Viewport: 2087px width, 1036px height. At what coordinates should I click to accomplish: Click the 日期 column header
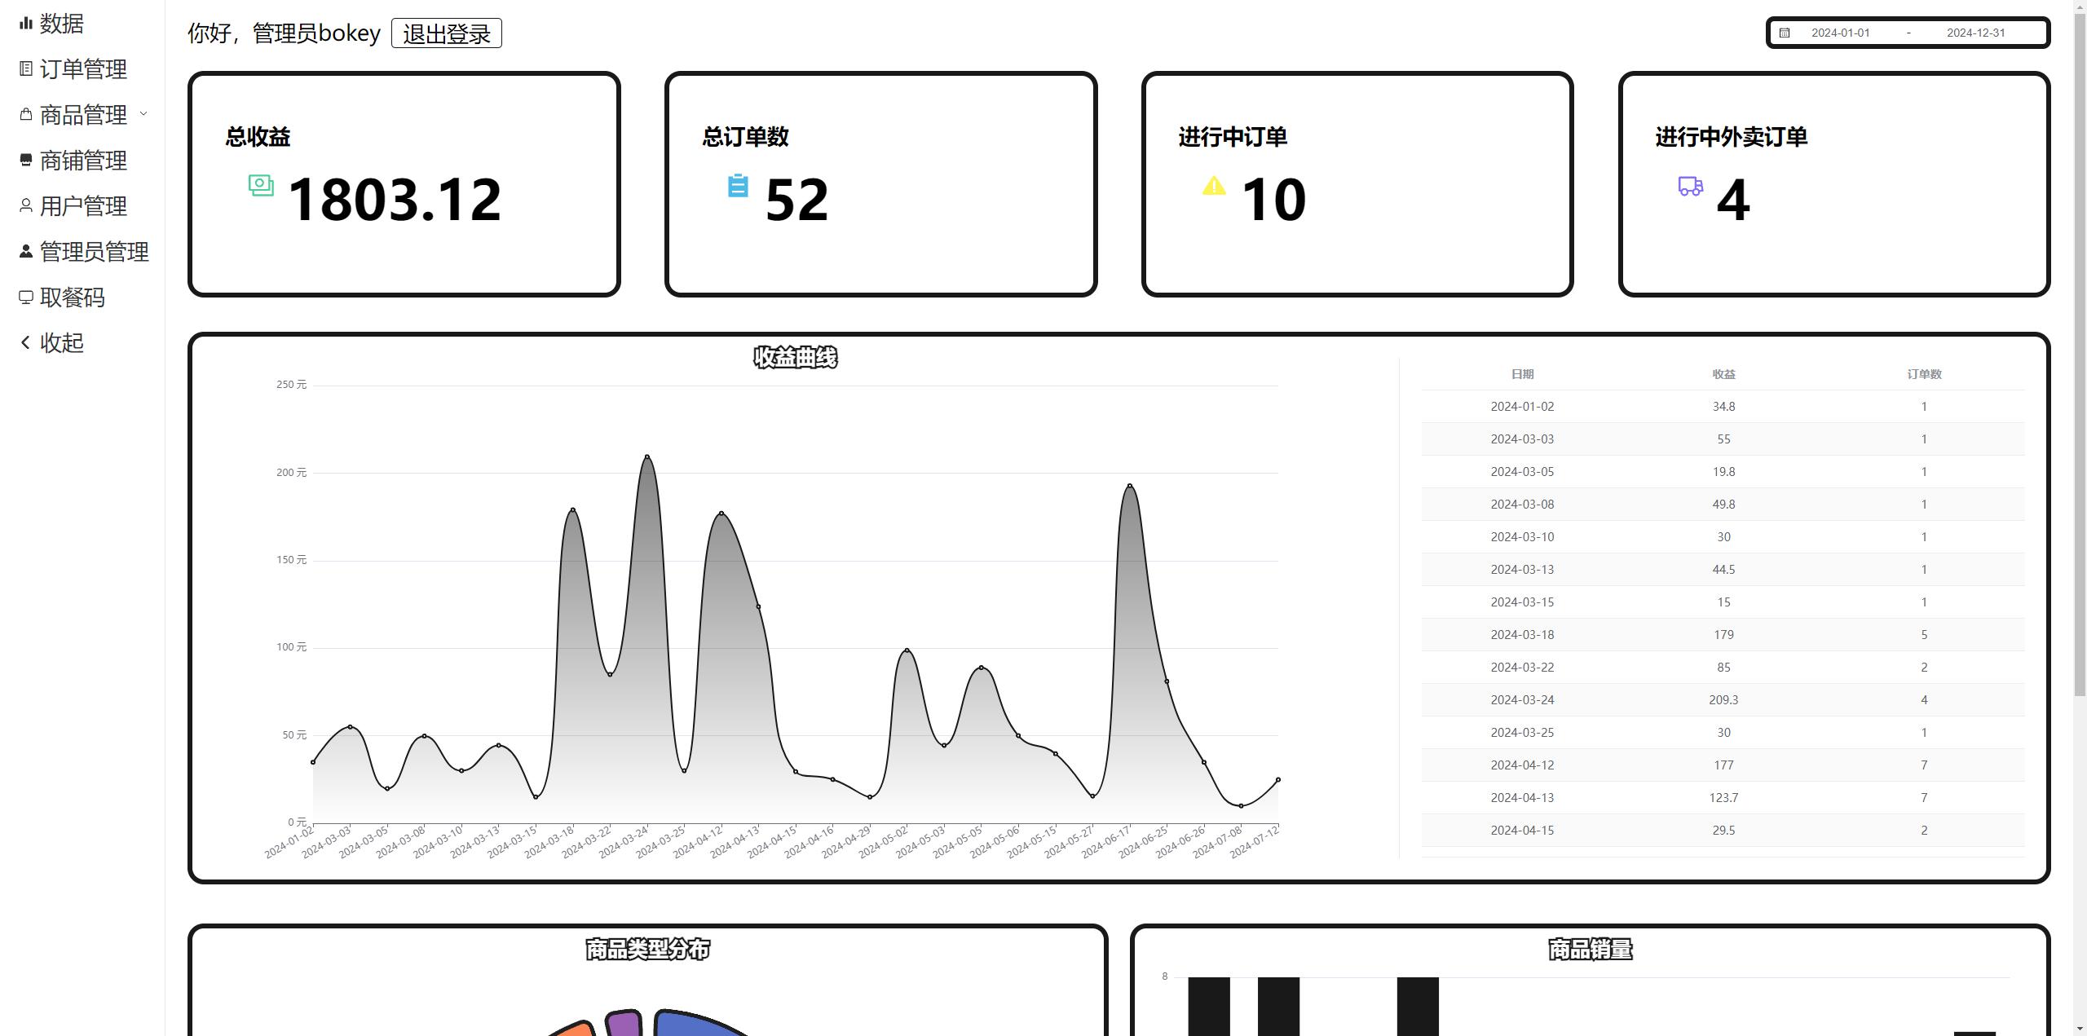tap(1522, 374)
